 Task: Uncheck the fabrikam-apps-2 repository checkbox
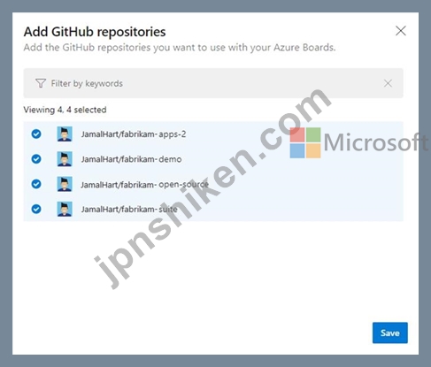coord(36,134)
